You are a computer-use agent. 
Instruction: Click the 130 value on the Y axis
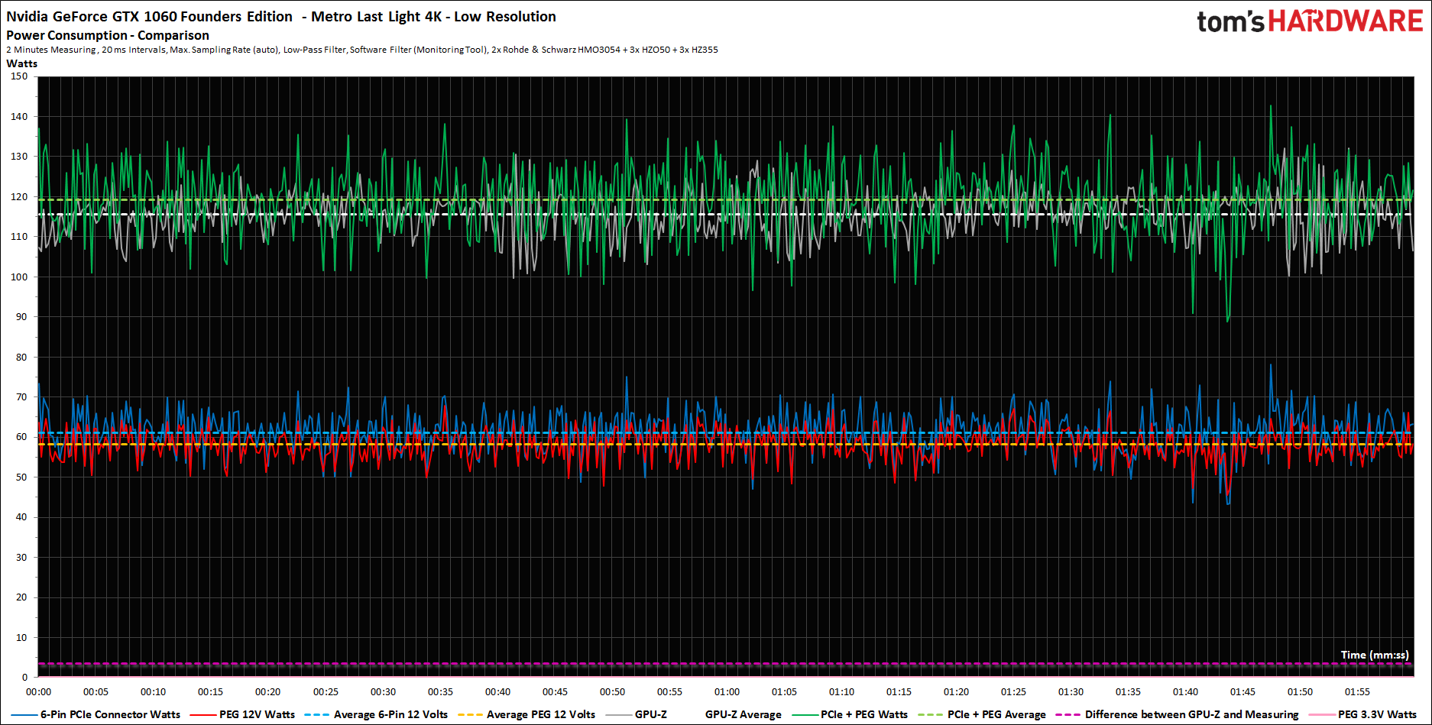tap(19, 157)
